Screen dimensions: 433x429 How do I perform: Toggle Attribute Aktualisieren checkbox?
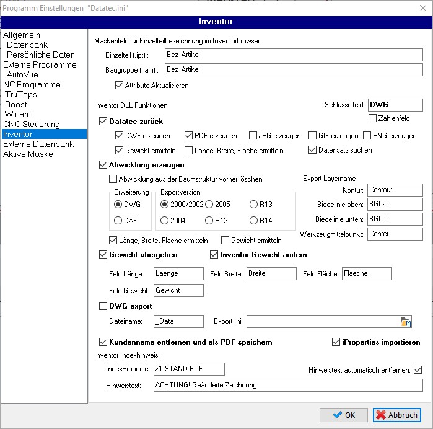click(119, 85)
